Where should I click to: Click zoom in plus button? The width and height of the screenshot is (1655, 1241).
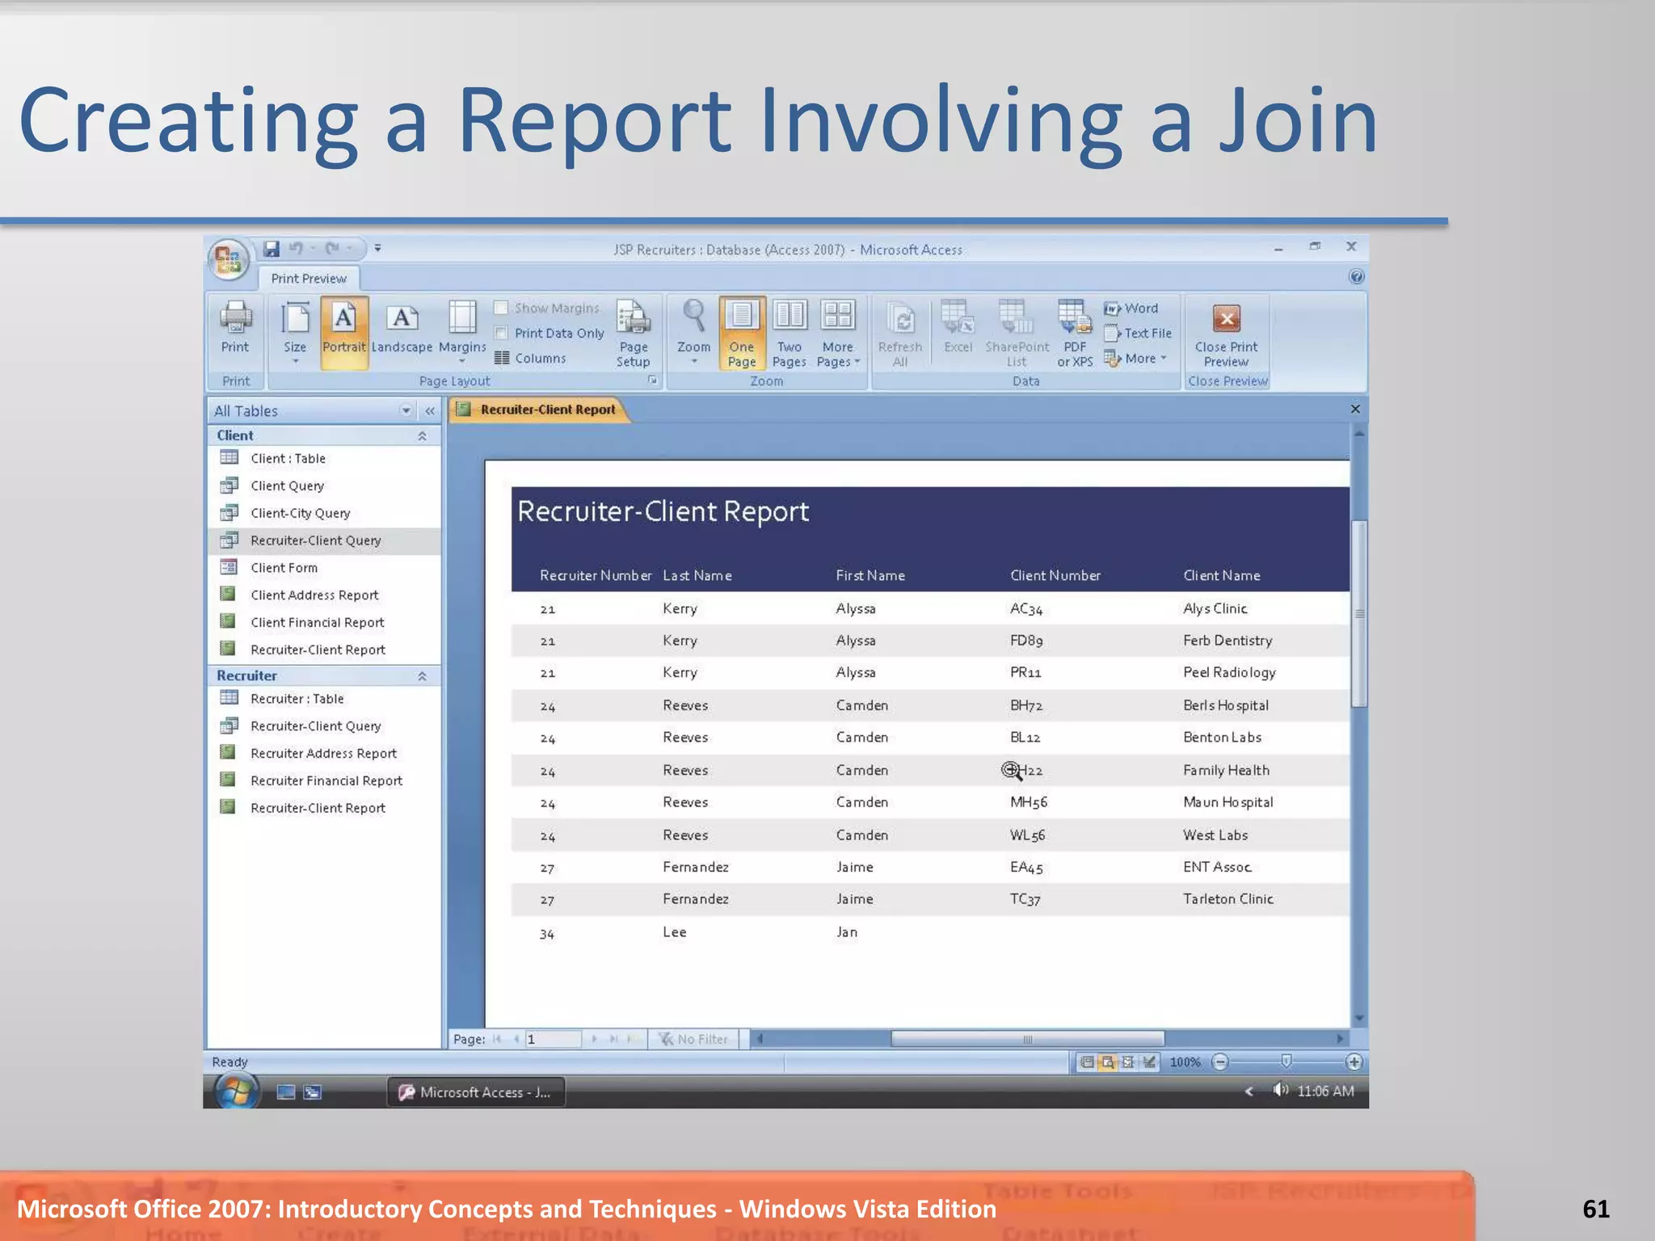[x=1354, y=1062]
